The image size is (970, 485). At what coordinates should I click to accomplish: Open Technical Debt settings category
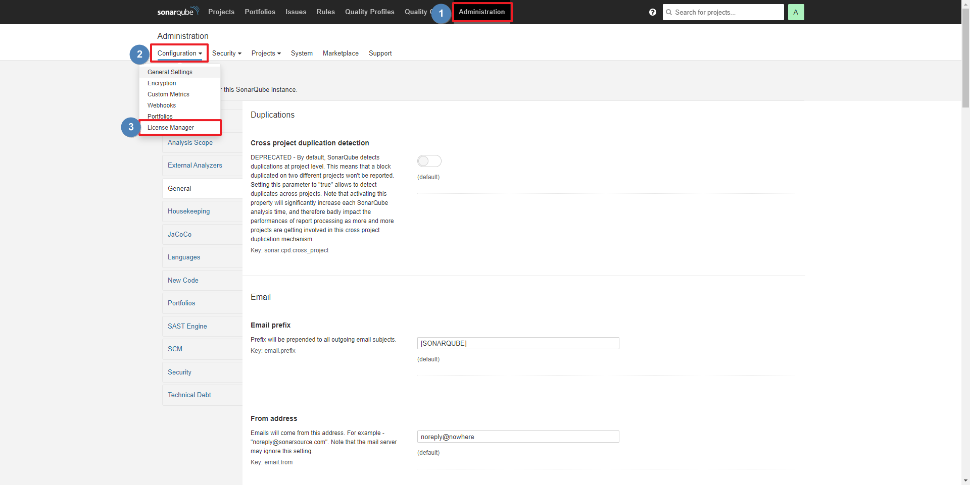coord(202,395)
